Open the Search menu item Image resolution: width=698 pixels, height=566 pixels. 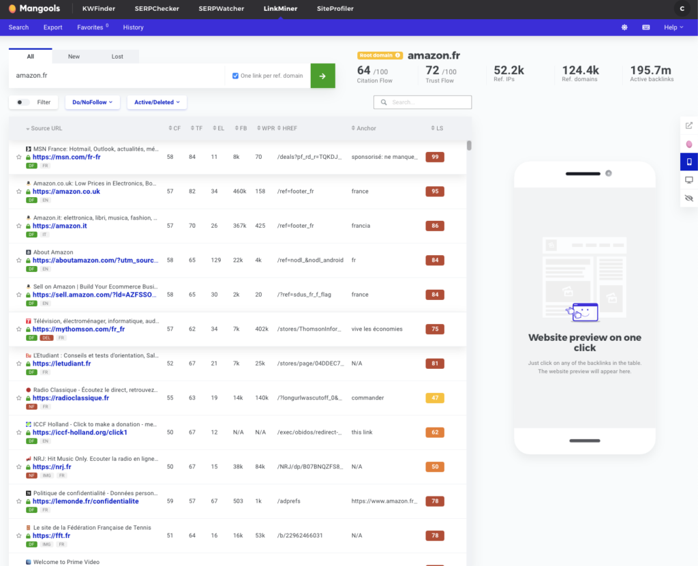[18, 27]
